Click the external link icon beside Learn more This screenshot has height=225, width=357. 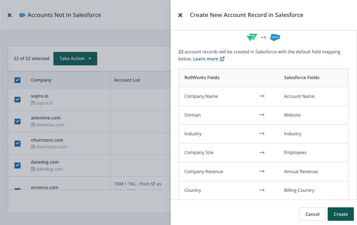222,59
